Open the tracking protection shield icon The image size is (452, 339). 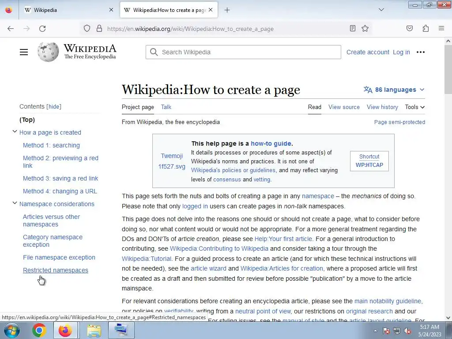[x=87, y=29]
